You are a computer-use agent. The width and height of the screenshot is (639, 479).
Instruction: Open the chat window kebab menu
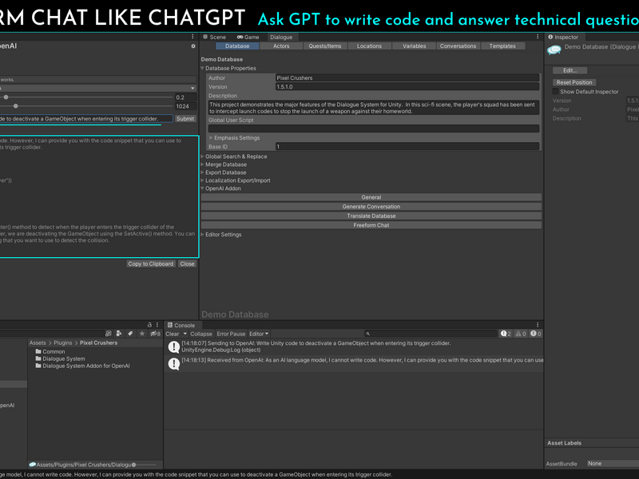tap(192, 37)
